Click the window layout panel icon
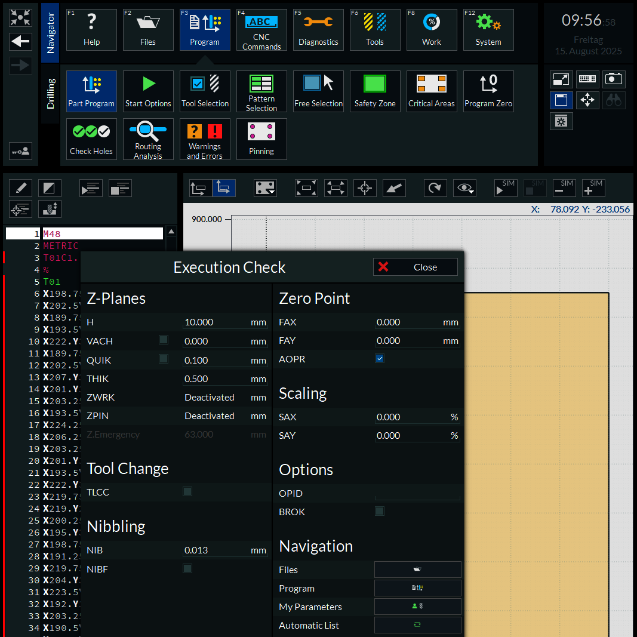 tap(561, 100)
